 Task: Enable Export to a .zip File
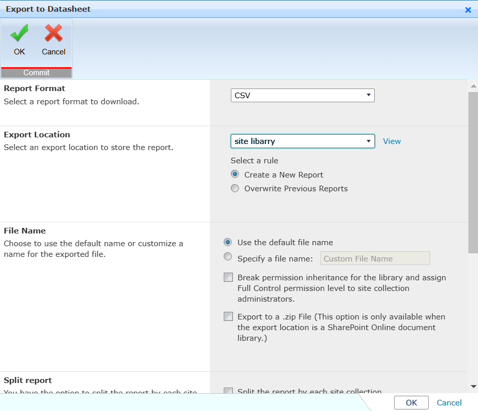pos(228,316)
